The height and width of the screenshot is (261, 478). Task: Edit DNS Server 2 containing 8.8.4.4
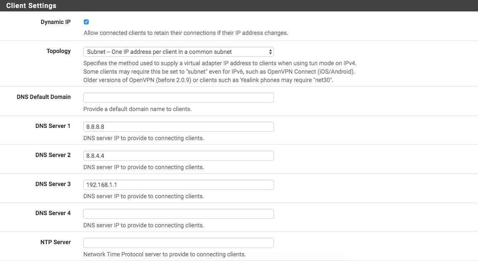point(178,155)
